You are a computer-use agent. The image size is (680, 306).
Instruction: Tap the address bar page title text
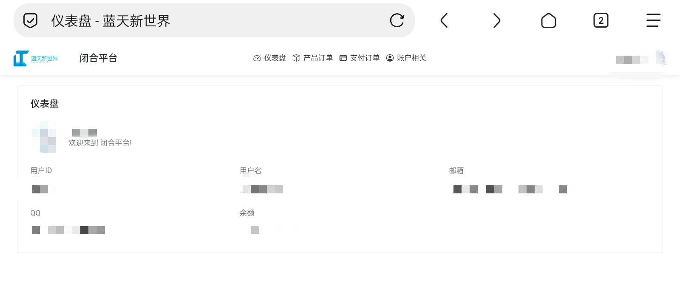[x=110, y=21]
